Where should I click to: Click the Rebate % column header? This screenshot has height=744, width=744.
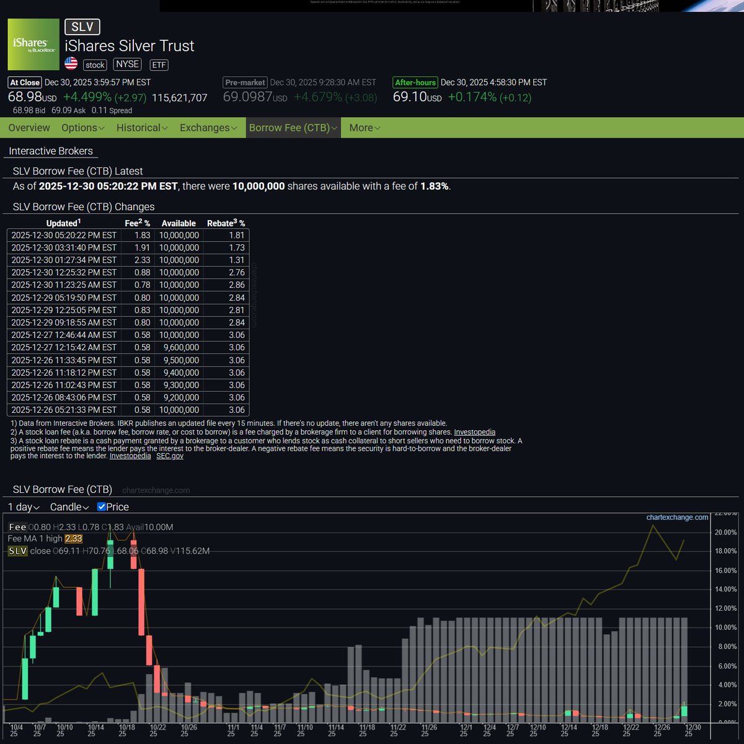pyautogui.click(x=226, y=223)
